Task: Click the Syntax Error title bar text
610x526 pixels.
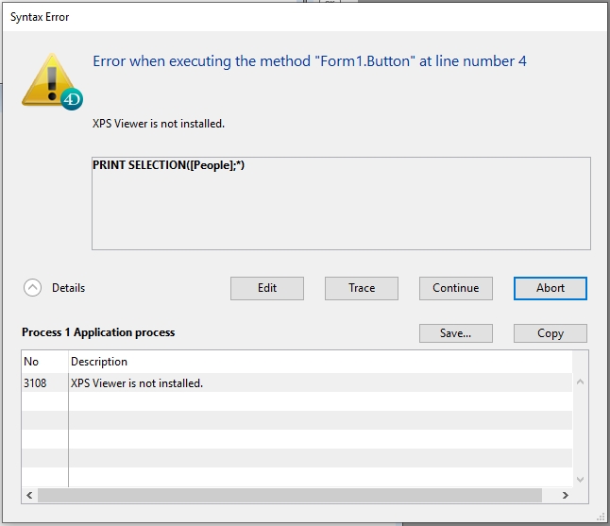Action: click(40, 17)
